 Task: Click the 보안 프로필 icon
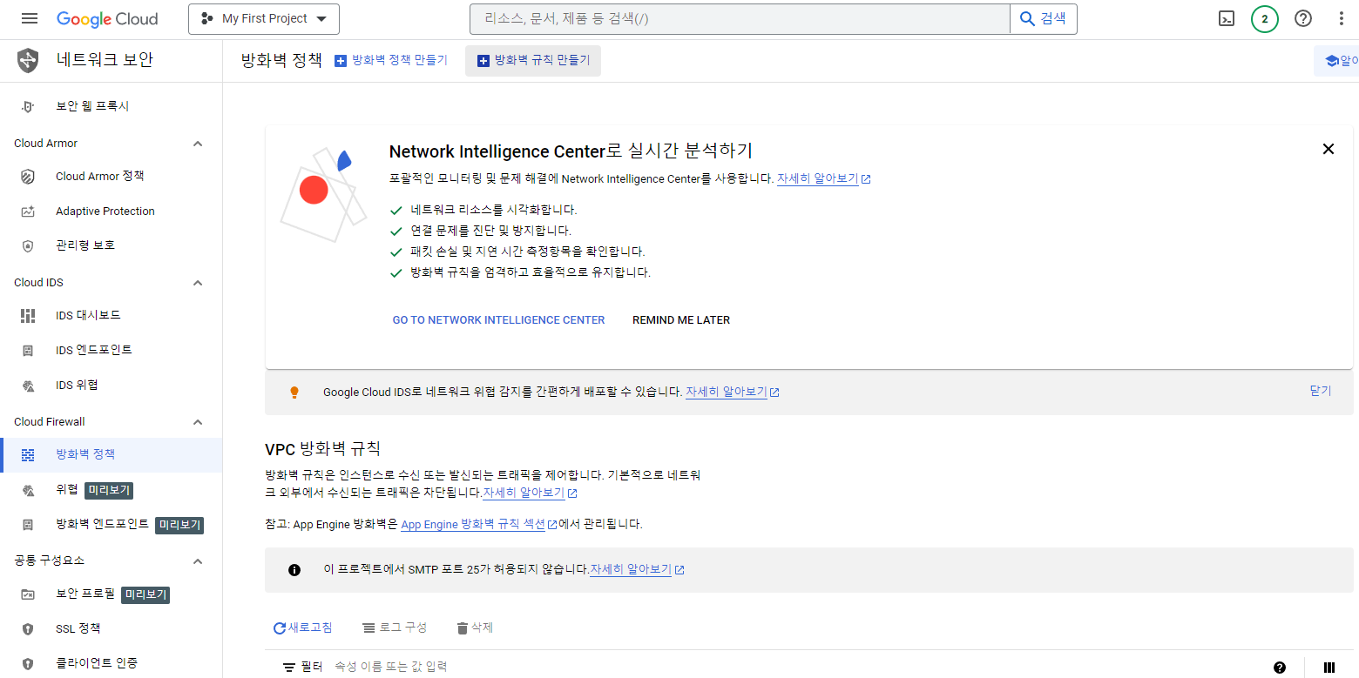coord(28,594)
